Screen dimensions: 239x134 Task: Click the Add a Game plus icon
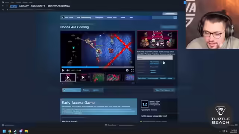point(3,125)
